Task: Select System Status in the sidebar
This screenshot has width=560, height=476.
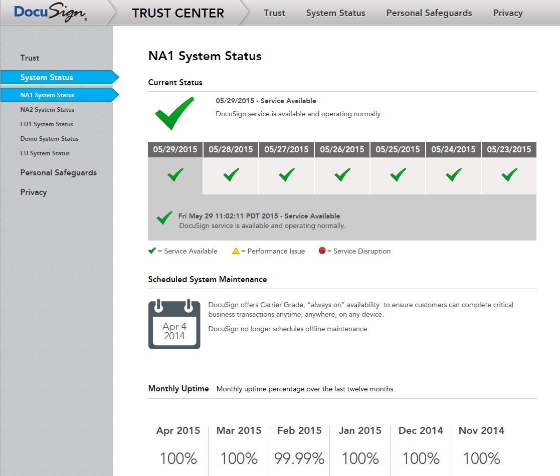Action: [59, 78]
